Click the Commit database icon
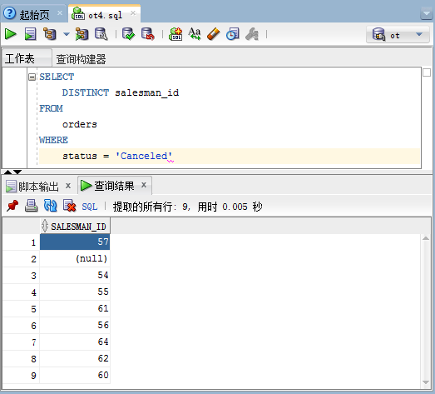Image resolution: width=435 pixels, height=394 pixels. 128,34
